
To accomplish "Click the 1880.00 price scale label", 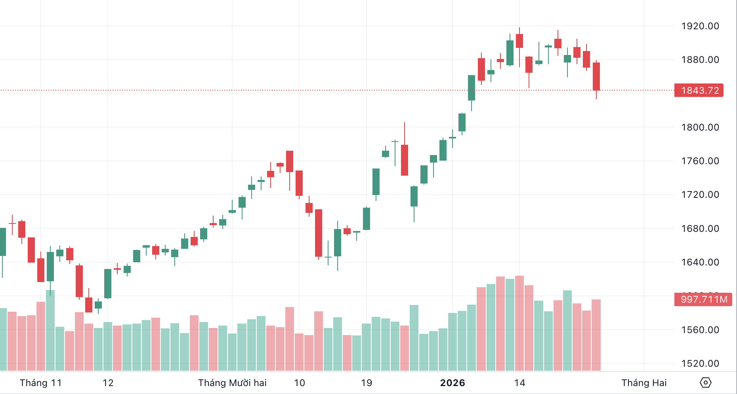I will [x=700, y=60].
